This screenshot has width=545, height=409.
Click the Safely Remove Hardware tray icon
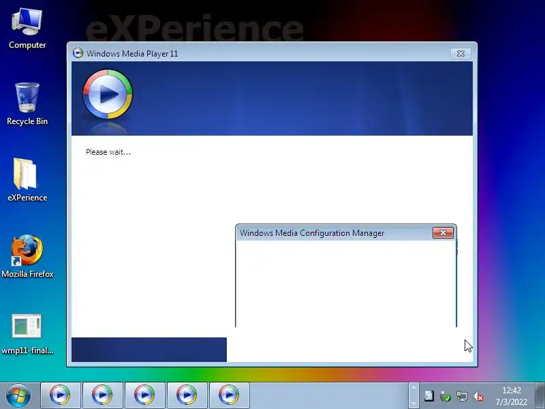pyautogui.click(x=445, y=396)
